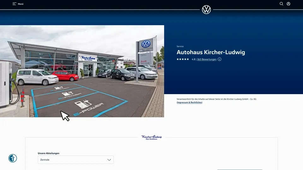Expand the Unsere Abteilungen dropdown
The height and width of the screenshot is (170, 303).
click(75, 160)
